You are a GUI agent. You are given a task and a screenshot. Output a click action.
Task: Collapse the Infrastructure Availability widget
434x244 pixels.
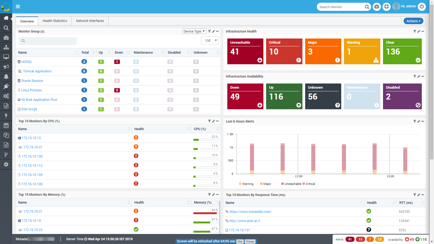pyautogui.click(x=423, y=76)
